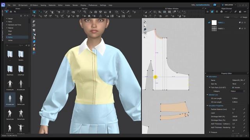The width and height of the screenshot is (250, 140).
Task: Open the MODULAR CONFIGURATOR vertical side tab
Action: tap(2, 31)
